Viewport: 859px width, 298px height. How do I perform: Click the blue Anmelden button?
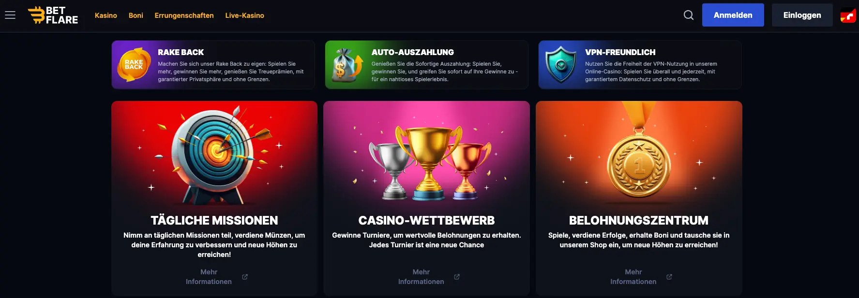coord(733,15)
